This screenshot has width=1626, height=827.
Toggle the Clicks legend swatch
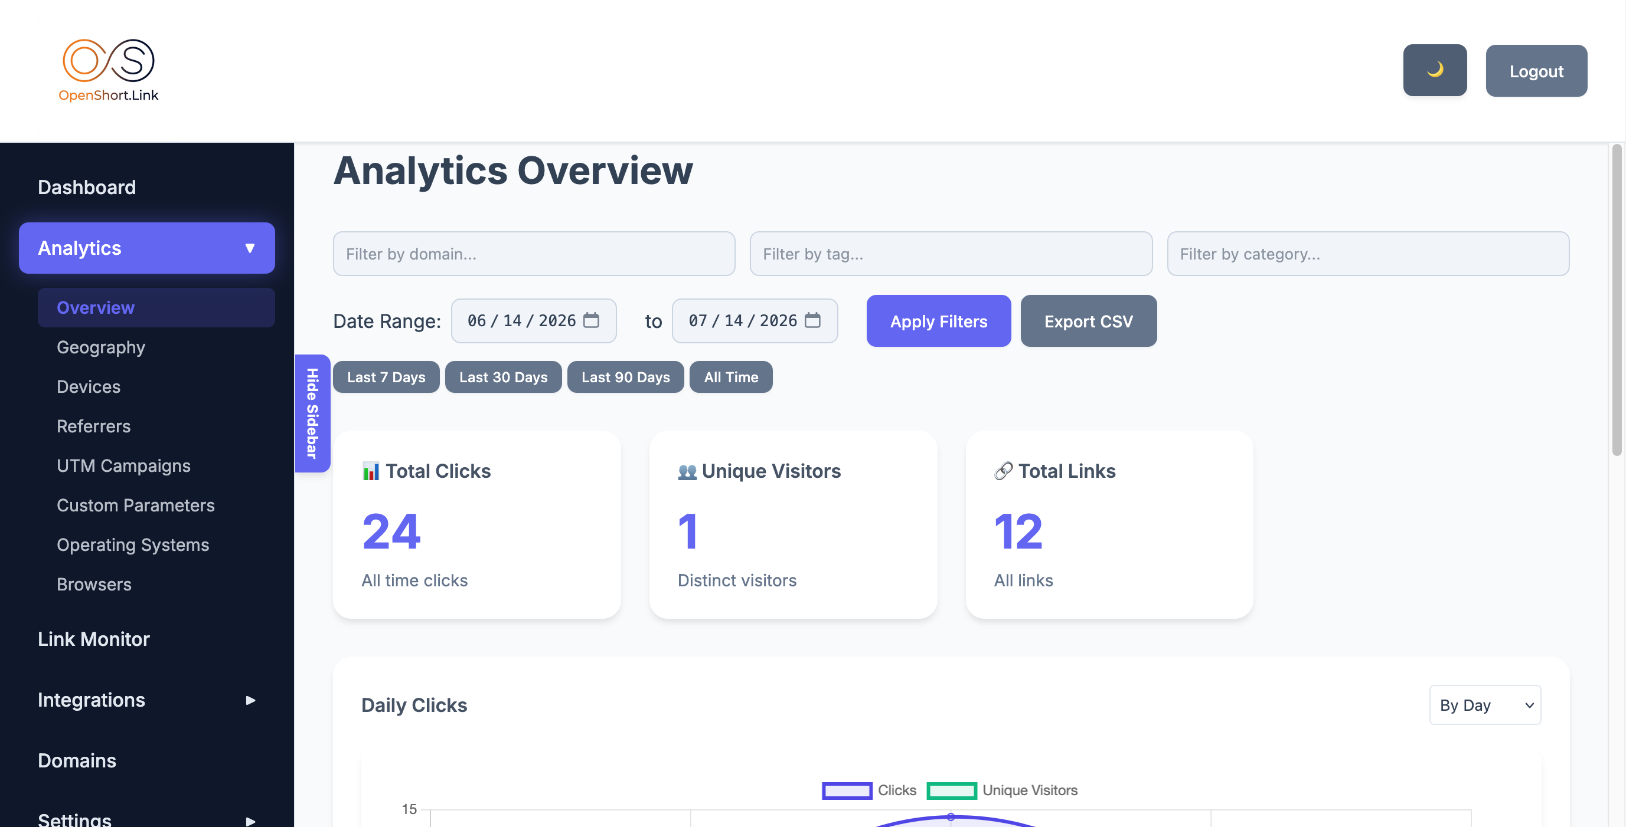[847, 790]
